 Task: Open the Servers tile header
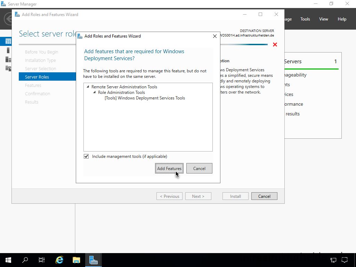pyautogui.click(x=311, y=61)
